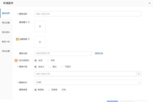The width and height of the screenshot is (153, 102).
Task: Click the 服务价格 input field
Action: pyautogui.click(x=85, y=74)
